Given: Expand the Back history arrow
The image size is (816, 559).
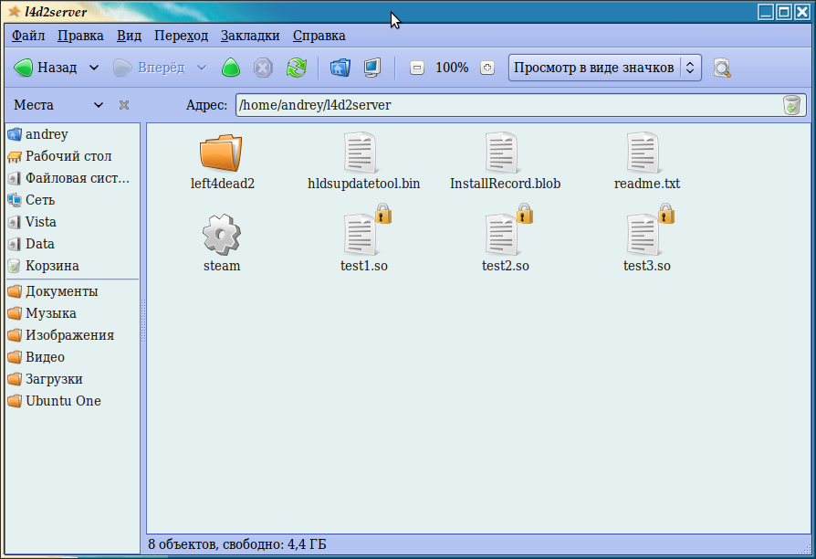Looking at the screenshot, I should click(x=94, y=68).
